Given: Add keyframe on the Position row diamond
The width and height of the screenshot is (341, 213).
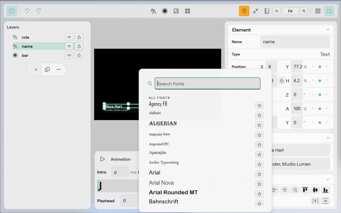Looking at the screenshot, I should pos(320,67).
